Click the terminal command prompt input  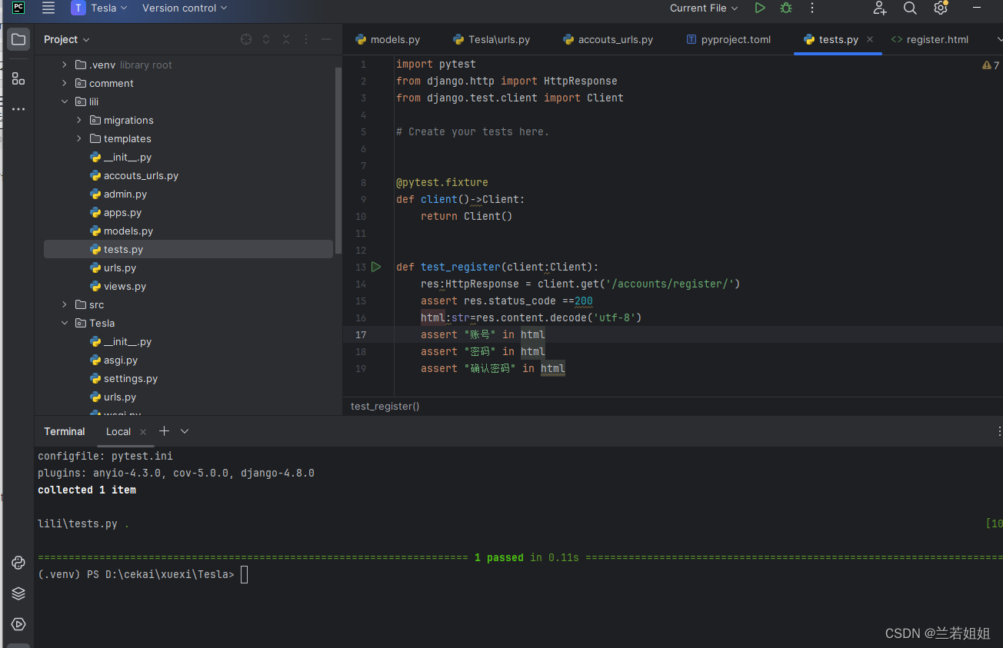[244, 574]
